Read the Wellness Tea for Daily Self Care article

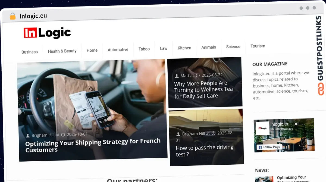click(x=203, y=89)
